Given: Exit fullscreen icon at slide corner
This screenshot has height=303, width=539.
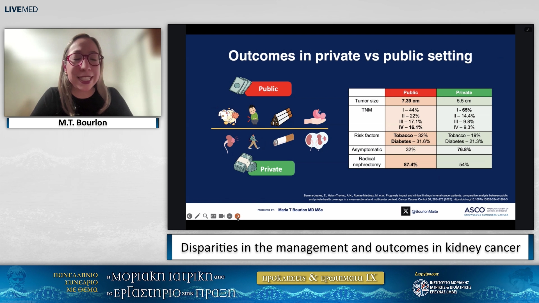Looking at the screenshot, I should (528, 29).
